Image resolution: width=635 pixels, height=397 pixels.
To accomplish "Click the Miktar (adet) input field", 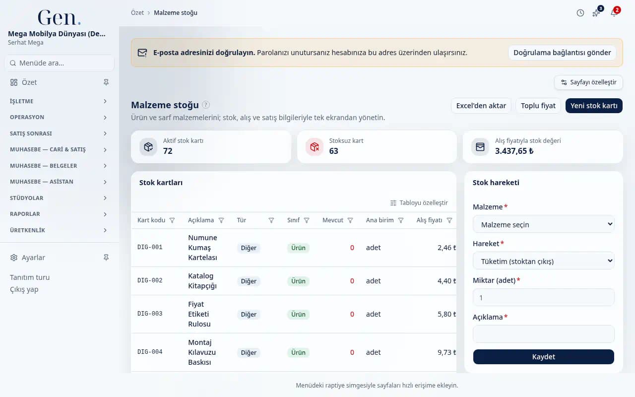I will coord(544,298).
